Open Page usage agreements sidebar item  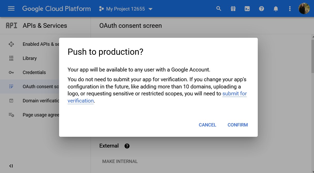click(x=29, y=115)
